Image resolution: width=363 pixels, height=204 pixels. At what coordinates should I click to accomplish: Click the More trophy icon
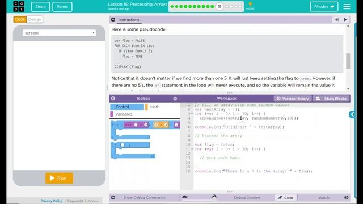click(x=250, y=6)
